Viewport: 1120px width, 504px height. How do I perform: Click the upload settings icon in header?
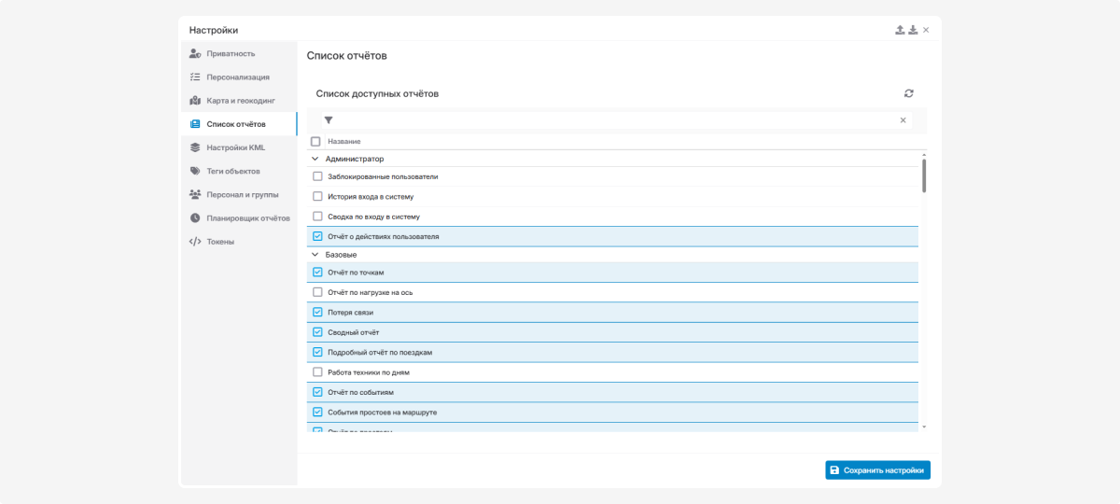click(900, 30)
